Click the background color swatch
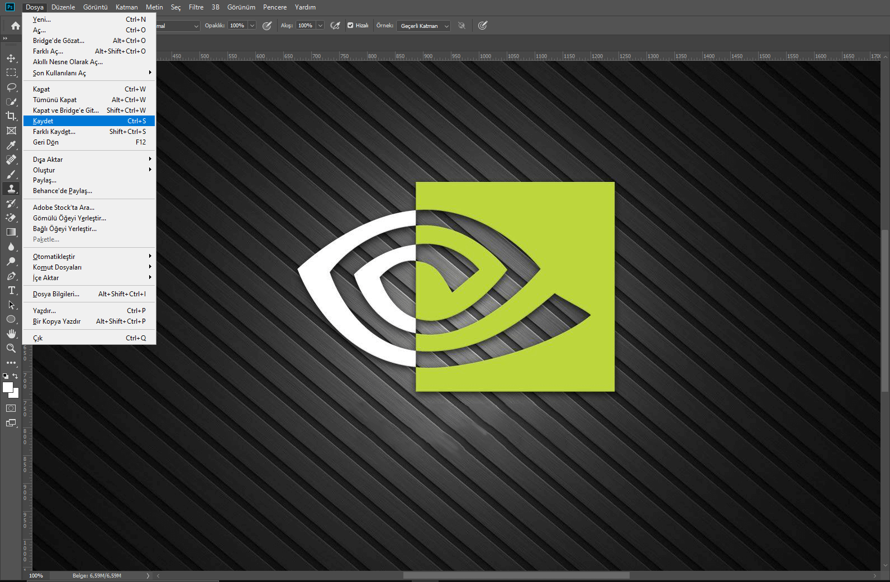This screenshot has height=582, width=890. coord(16,395)
